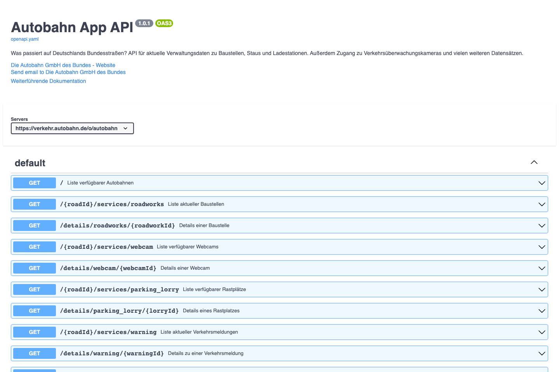The image size is (559, 372).
Task: Click the OAS3 specification badge
Action: click(164, 23)
